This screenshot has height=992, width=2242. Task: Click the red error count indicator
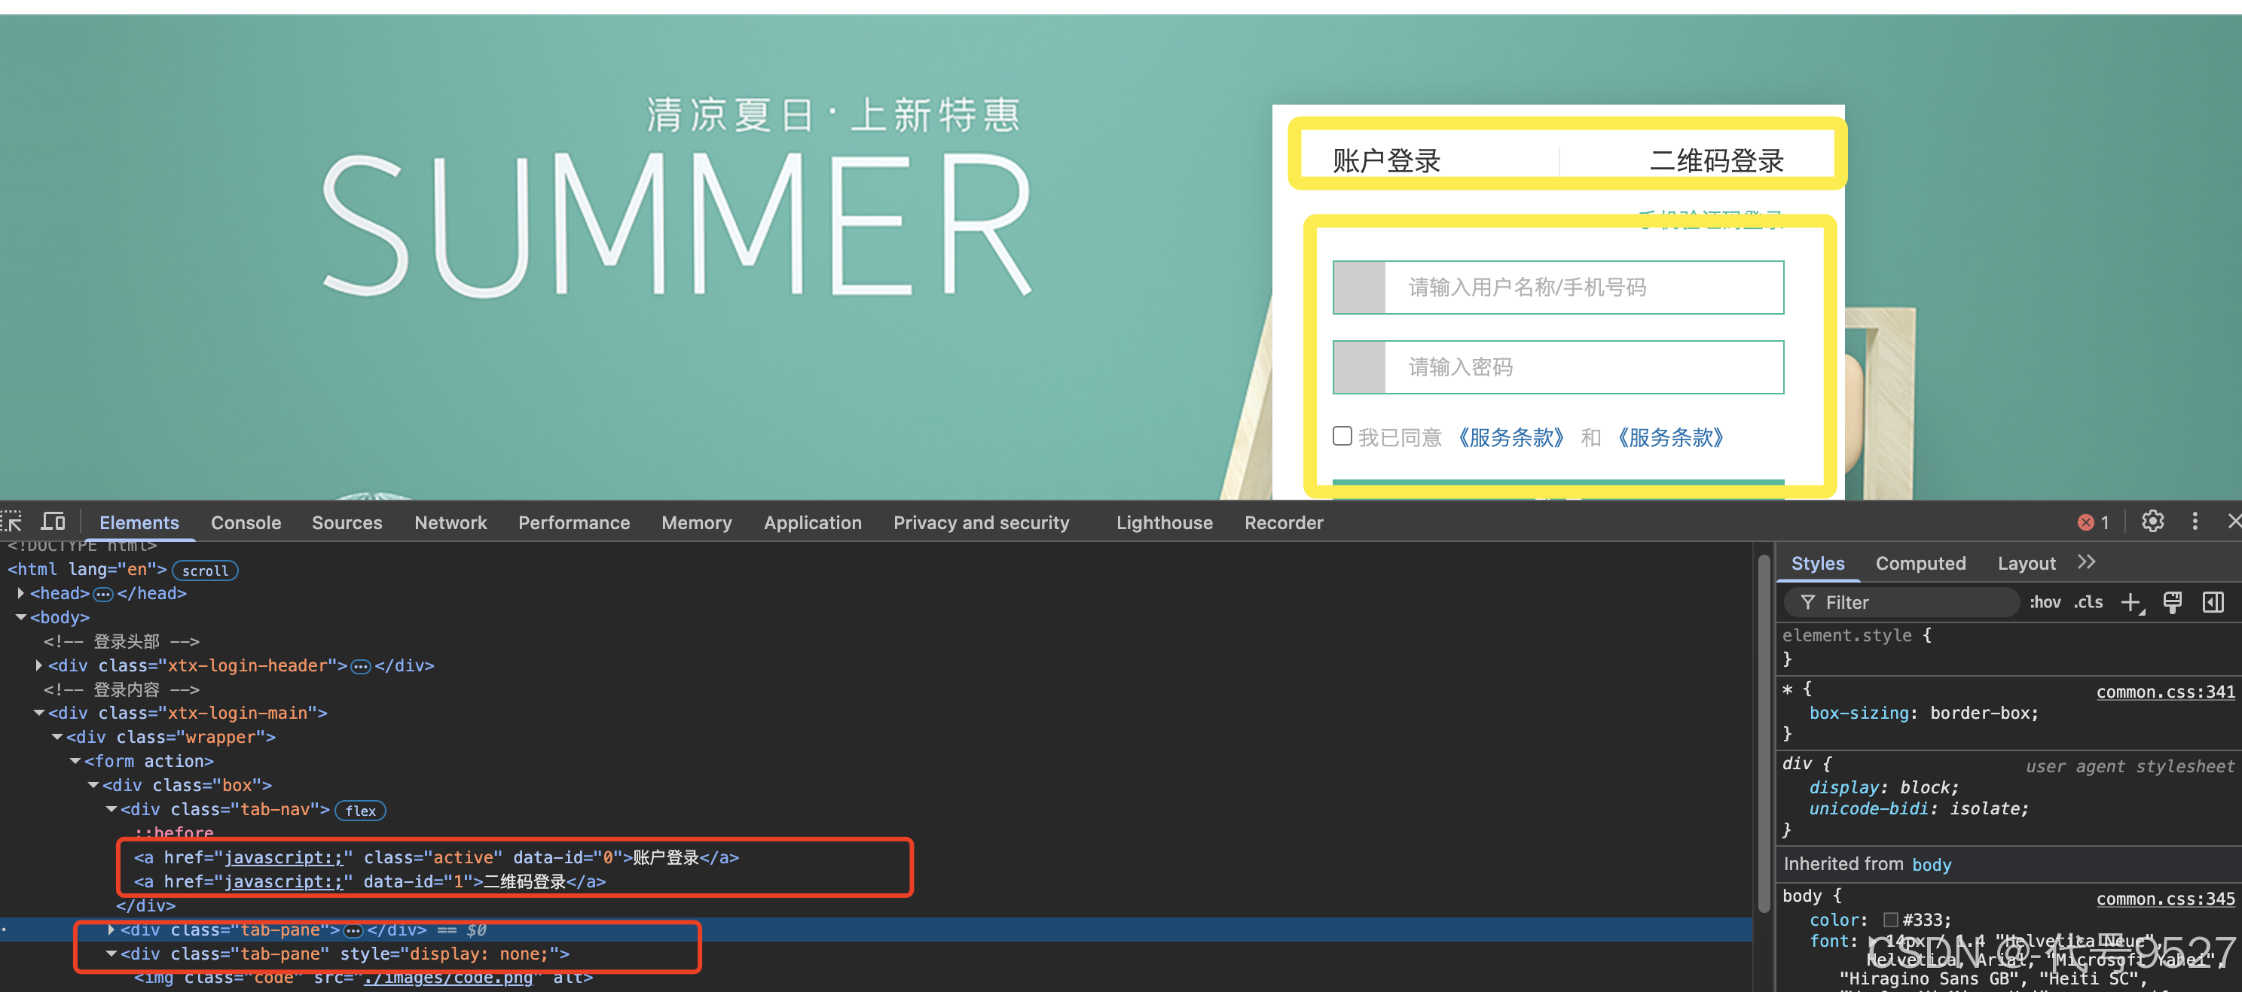click(2093, 522)
